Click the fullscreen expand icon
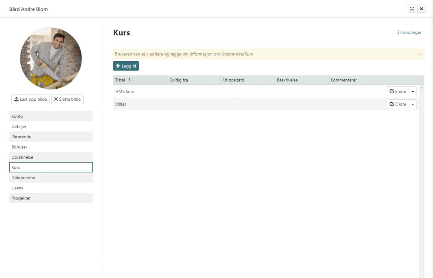Image resolution: width=433 pixels, height=278 pixels. click(412, 9)
